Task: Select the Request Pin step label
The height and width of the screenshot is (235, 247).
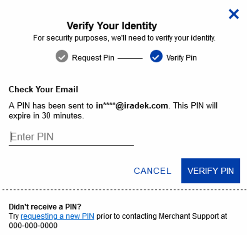Action: (93, 58)
